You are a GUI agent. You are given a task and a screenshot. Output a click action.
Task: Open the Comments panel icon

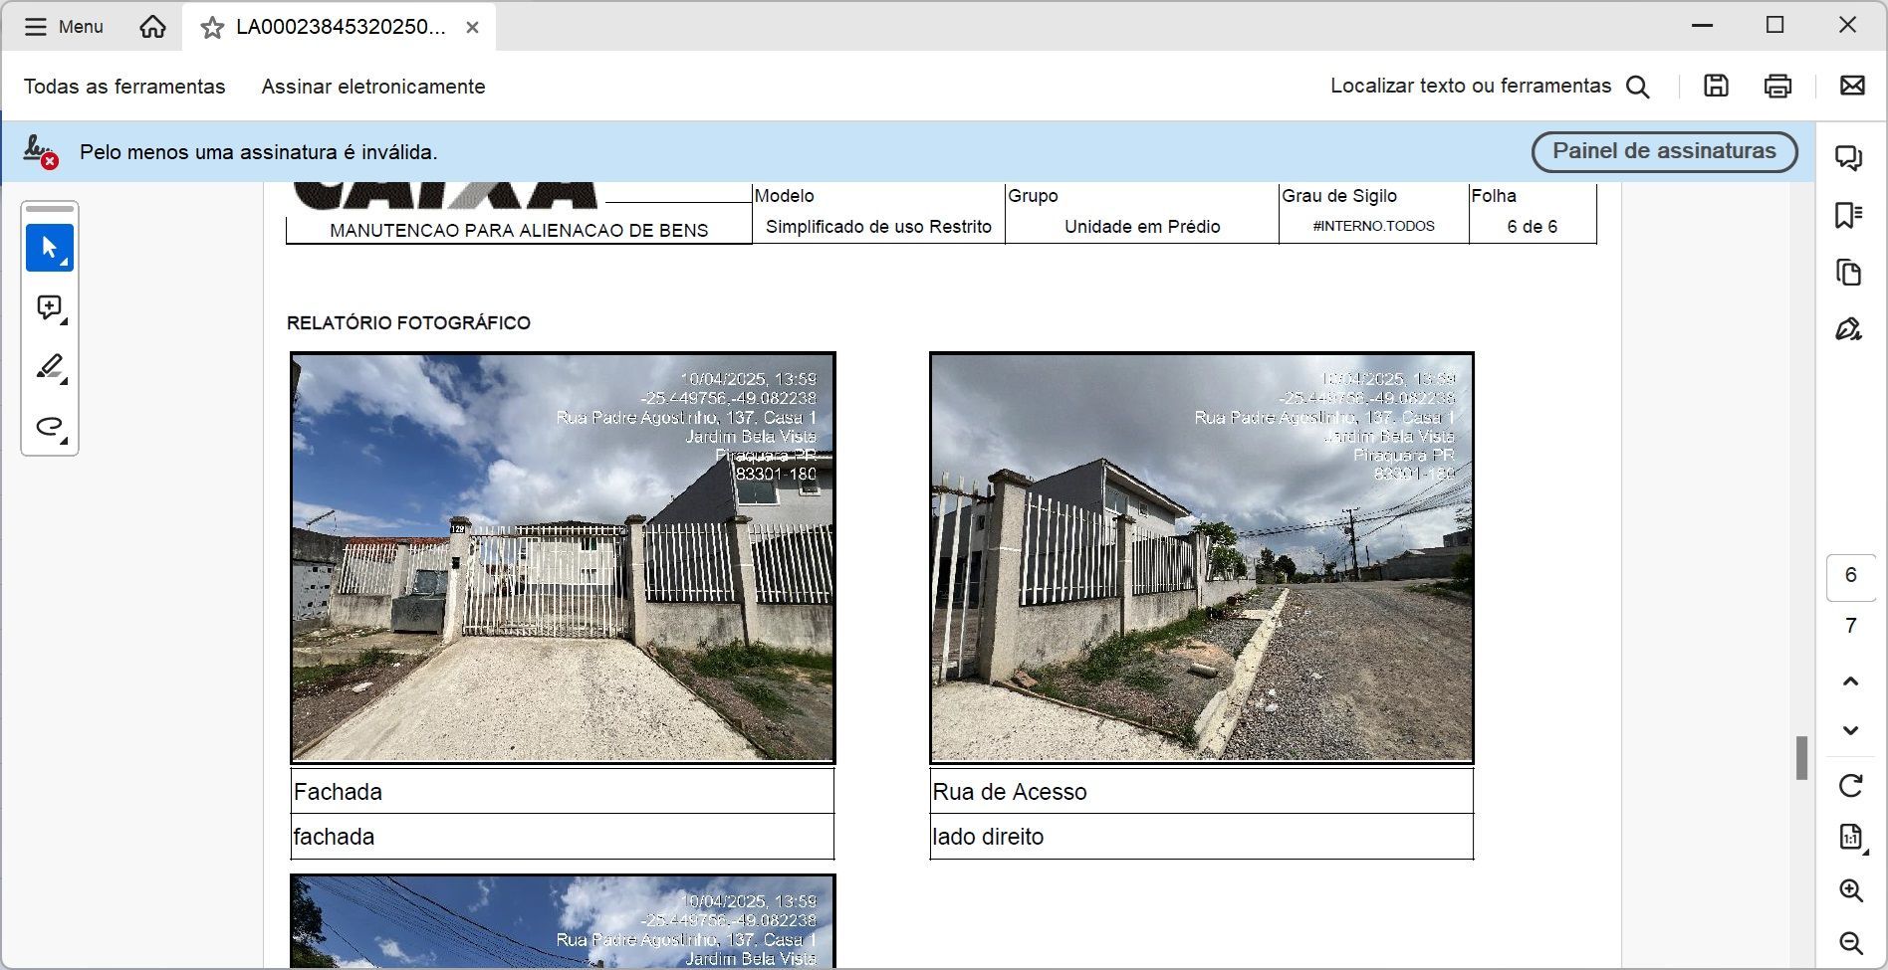pos(1849,158)
